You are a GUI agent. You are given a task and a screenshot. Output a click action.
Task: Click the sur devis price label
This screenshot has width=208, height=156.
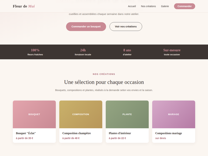tap(160, 138)
